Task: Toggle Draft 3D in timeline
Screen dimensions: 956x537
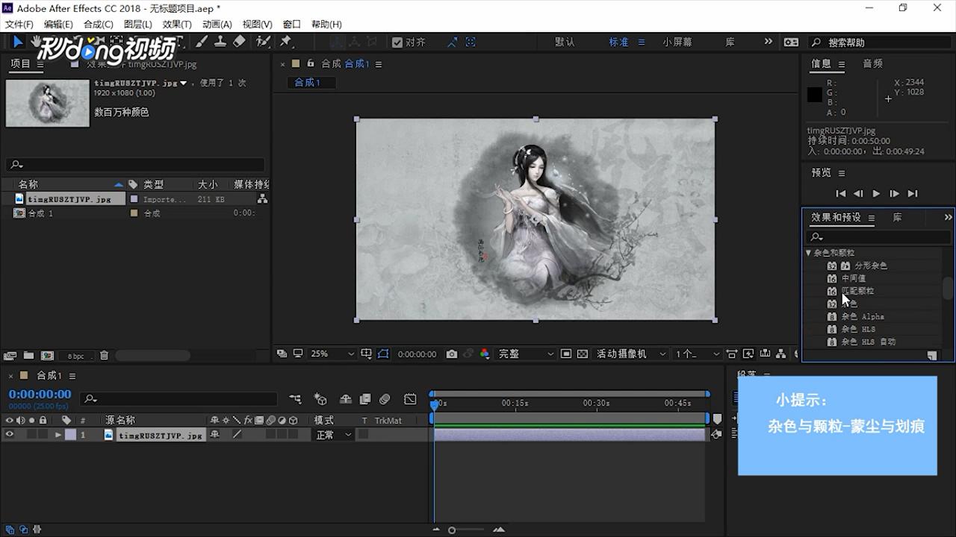Action: [320, 399]
